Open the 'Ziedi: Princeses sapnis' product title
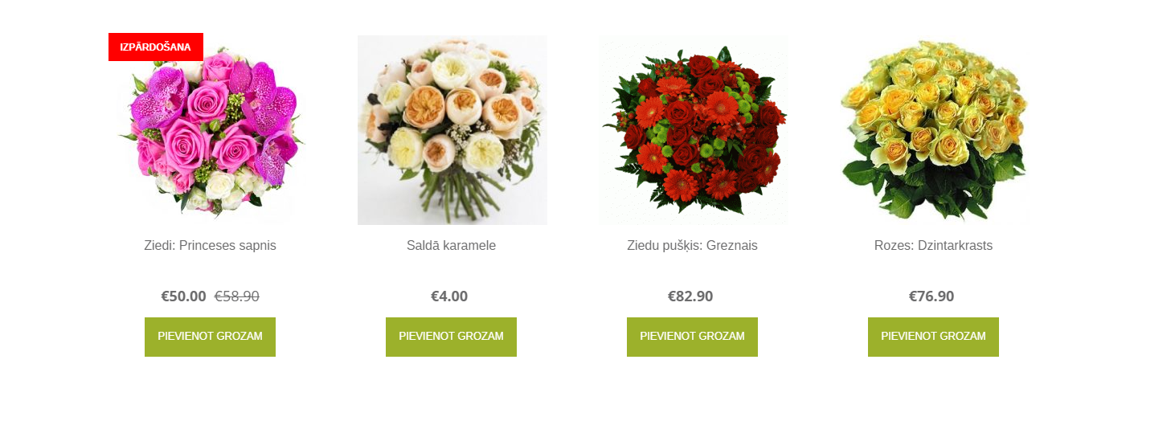Image resolution: width=1175 pixels, height=421 pixels. tap(211, 246)
